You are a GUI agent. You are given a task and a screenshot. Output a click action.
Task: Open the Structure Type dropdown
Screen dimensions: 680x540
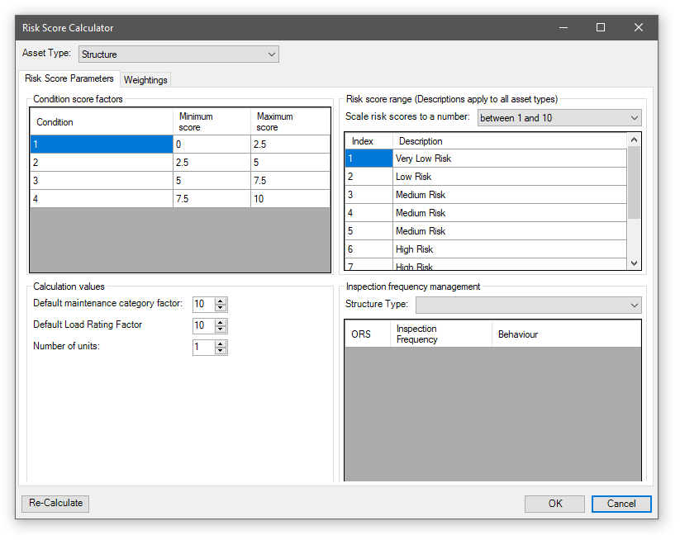(528, 306)
